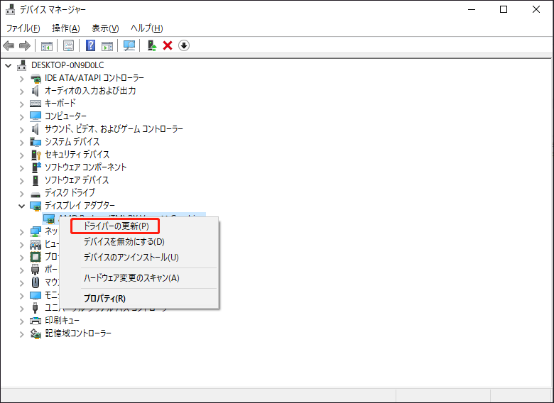Click the Device Manager title bar icon
This screenshot has width=554, height=403.
pyautogui.click(x=10, y=9)
